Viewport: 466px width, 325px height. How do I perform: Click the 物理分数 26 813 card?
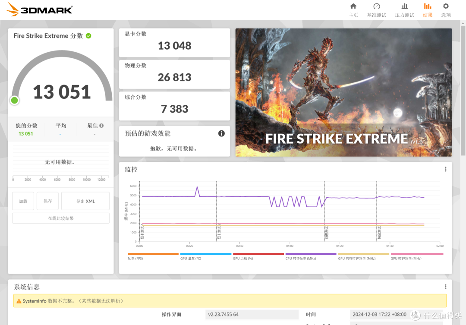174,74
